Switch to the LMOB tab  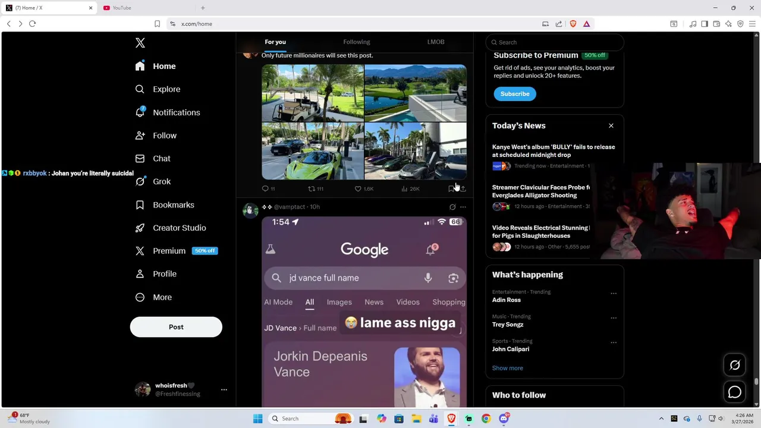coord(436,42)
